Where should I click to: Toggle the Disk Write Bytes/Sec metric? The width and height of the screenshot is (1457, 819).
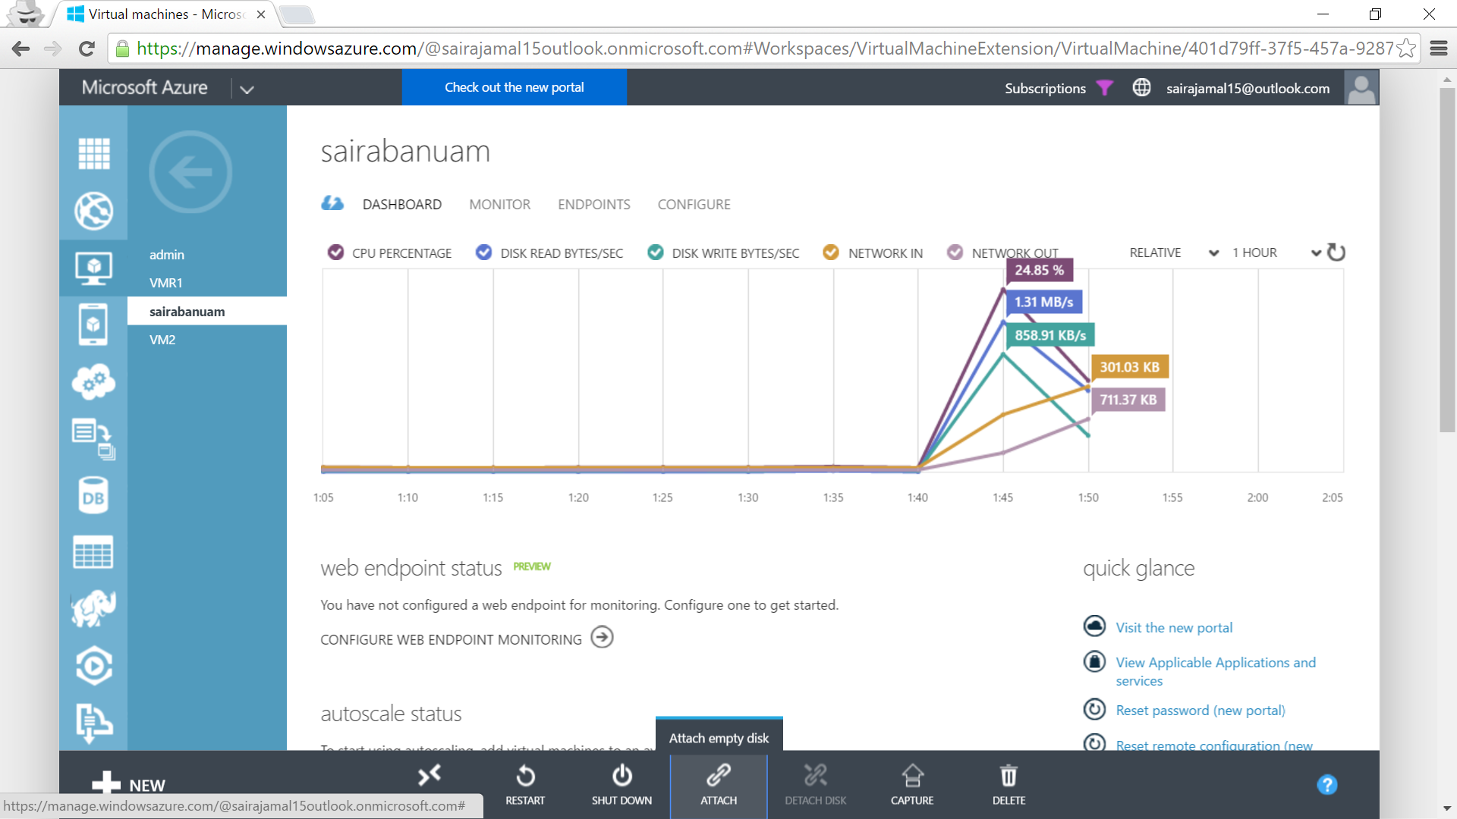tap(656, 253)
